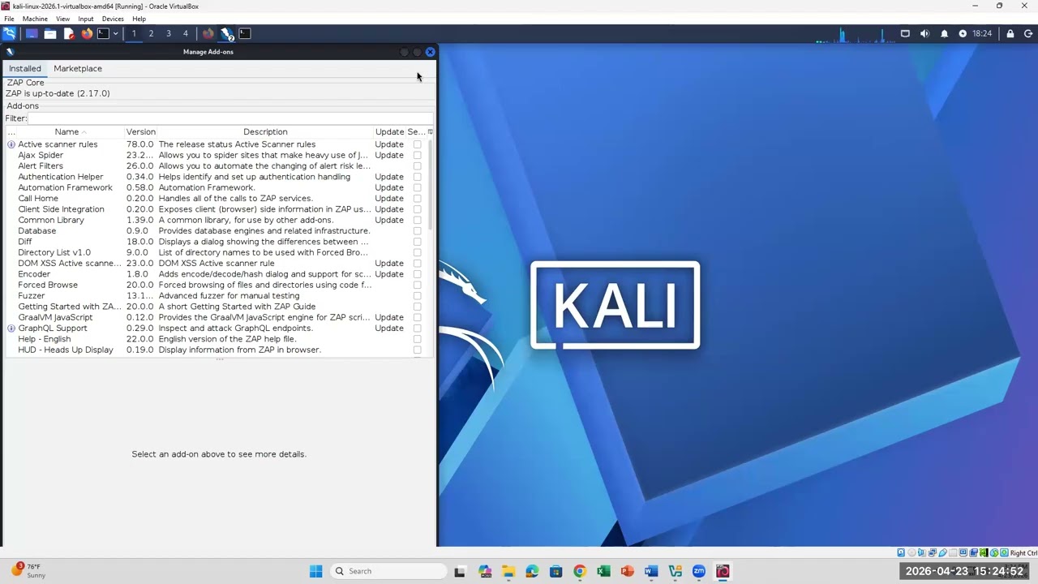The image size is (1038, 584).
Task: Open the VirtualBox Machine menu
Action: pos(35,19)
